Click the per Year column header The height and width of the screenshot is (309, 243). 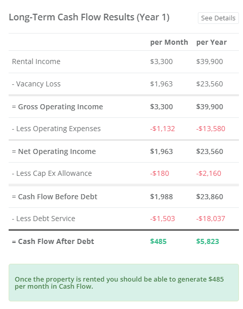tap(212, 42)
